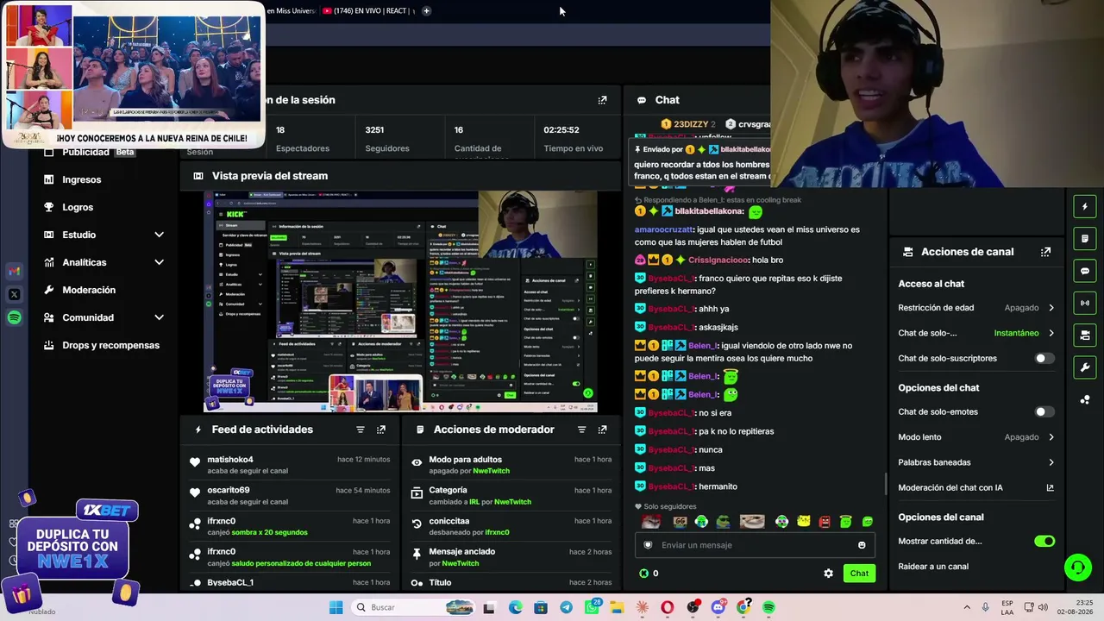Click the three-dots rewards icon in right rail
This screenshot has height=621, width=1104.
click(x=1085, y=399)
